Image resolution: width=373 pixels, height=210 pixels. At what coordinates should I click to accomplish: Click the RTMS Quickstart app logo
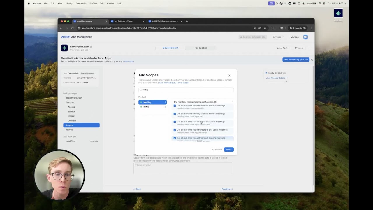click(x=64, y=48)
